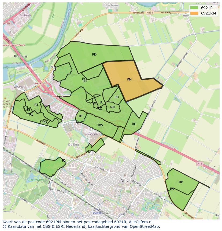Click the Duiven place label

coord(127,181)
